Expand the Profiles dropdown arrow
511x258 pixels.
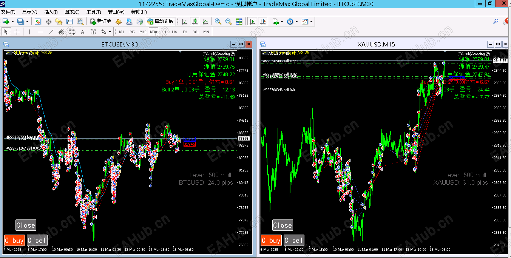pyautogui.click(x=27, y=22)
